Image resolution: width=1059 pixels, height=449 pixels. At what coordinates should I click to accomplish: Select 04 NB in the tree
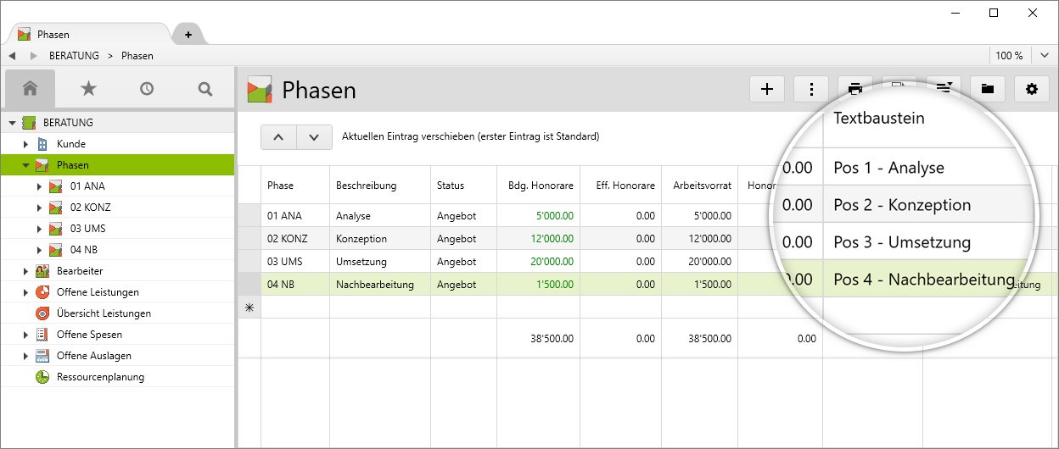point(83,250)
